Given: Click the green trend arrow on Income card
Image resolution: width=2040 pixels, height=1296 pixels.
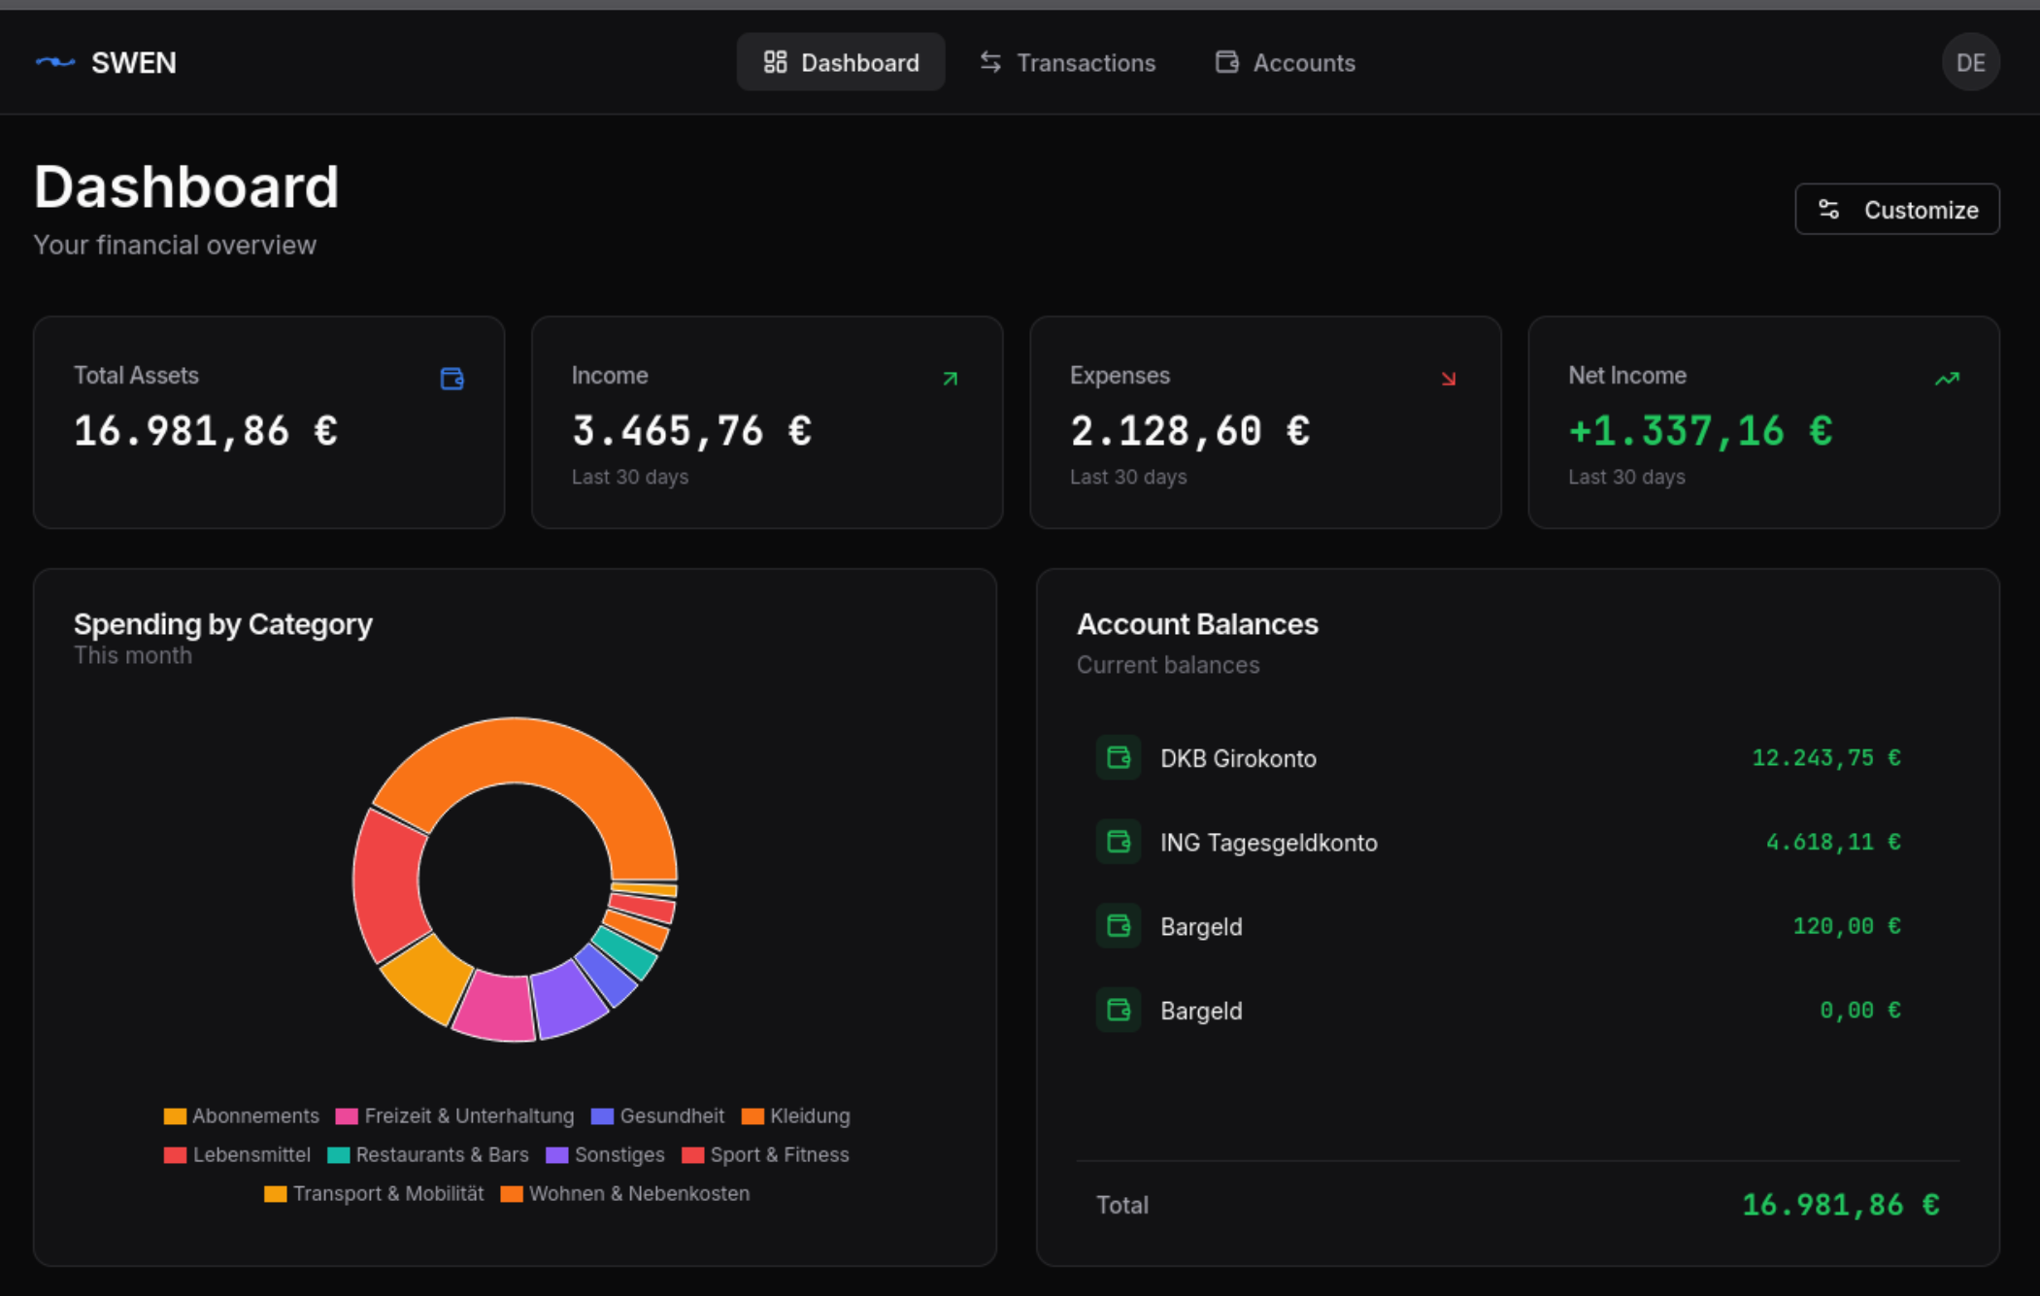Looking at the screenshot, I should [x=950, y=379].
